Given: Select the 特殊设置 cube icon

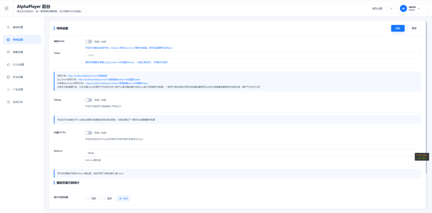Looking at the screenshot, I should point(8,40).
